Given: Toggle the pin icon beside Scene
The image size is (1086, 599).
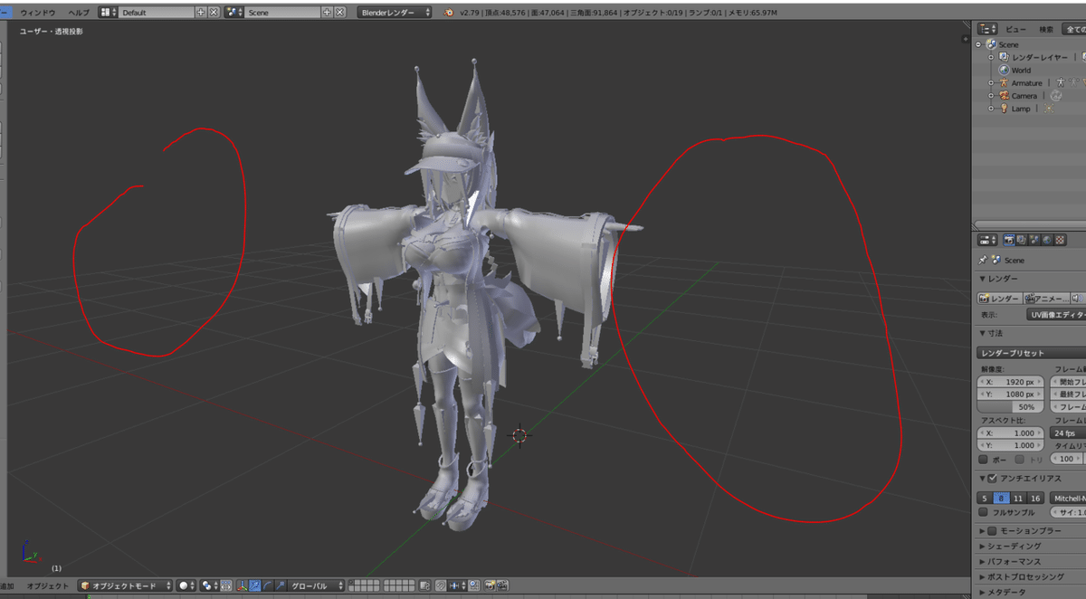Looking at the screenshot, I should 983,260.
